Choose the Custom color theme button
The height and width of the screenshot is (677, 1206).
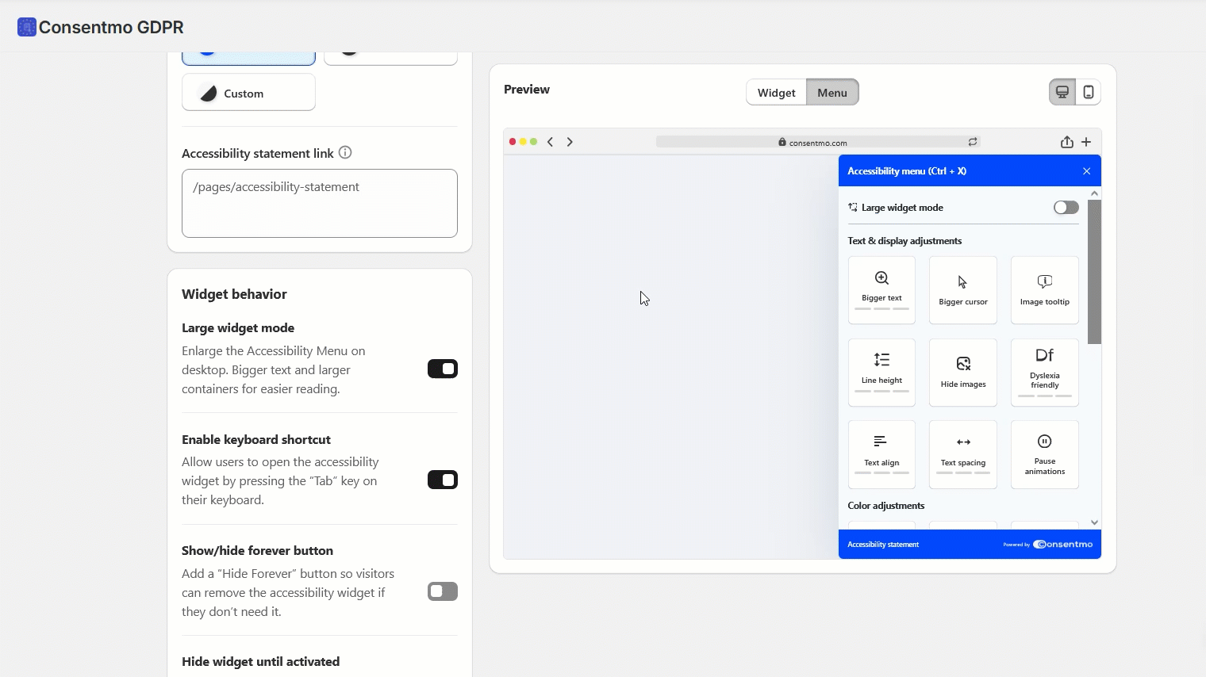click(x=248, y=93)
